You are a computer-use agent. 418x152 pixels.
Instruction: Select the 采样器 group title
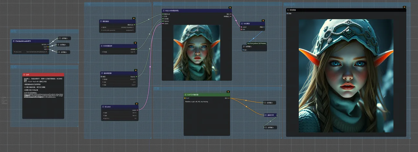[x=157, y=4]
